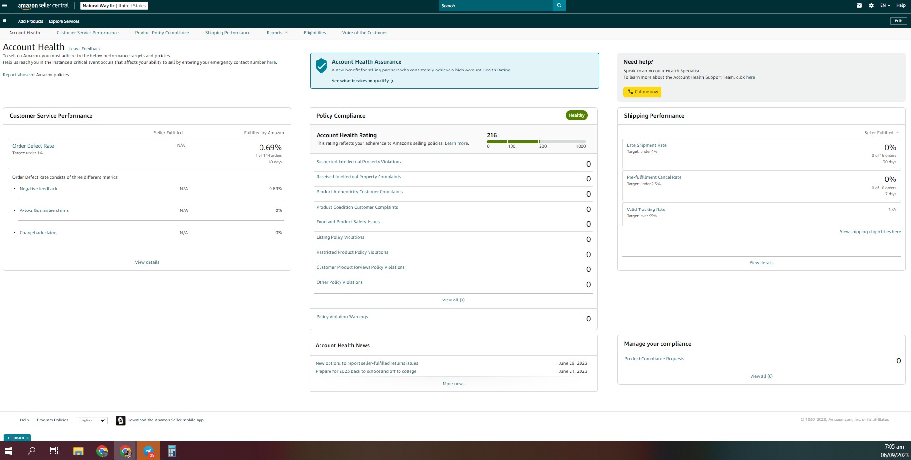The image size is (911, 460).
Task: Open Program Policies footer link
Action: tap(52, 420)
